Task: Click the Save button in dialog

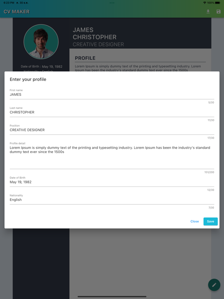Action: pyautogui.click(x=210, y=222)
